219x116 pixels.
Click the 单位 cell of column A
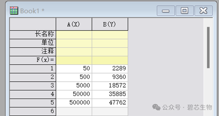[74, 43]
